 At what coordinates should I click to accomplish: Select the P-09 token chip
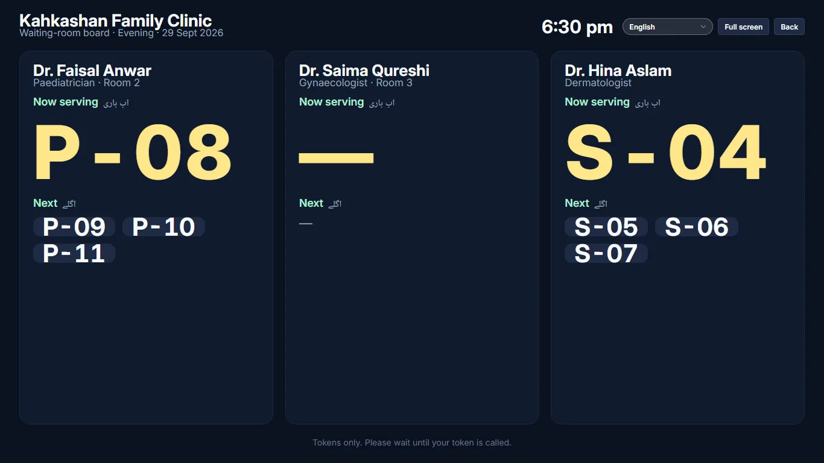coord(74,227)
